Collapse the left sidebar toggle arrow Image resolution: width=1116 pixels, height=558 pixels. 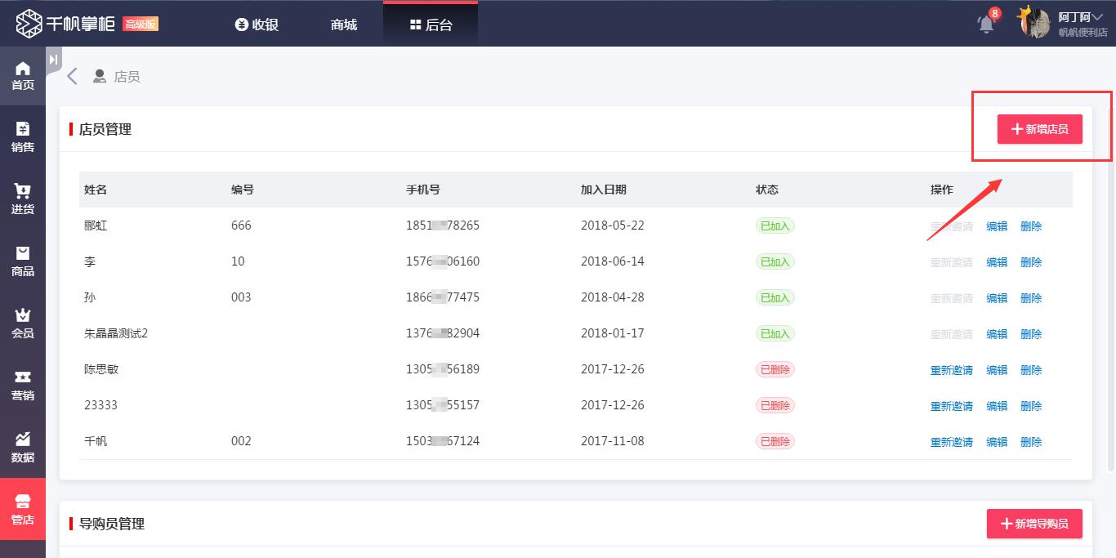(x=53, y=60)
